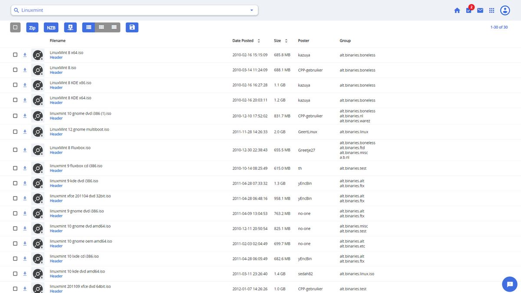
Task: Sort results using the Date Posted arrows
Action: [259, 40]
